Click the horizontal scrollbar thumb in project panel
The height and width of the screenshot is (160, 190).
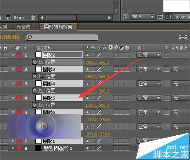pyautogui.click(x=62, y=18)
